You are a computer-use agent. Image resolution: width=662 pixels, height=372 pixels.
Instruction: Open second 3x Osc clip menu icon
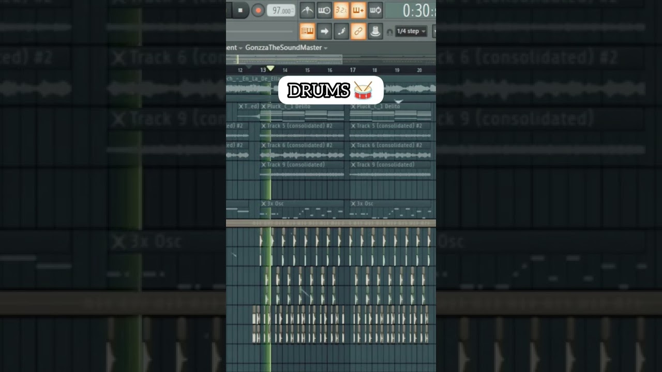click(354, 204)
